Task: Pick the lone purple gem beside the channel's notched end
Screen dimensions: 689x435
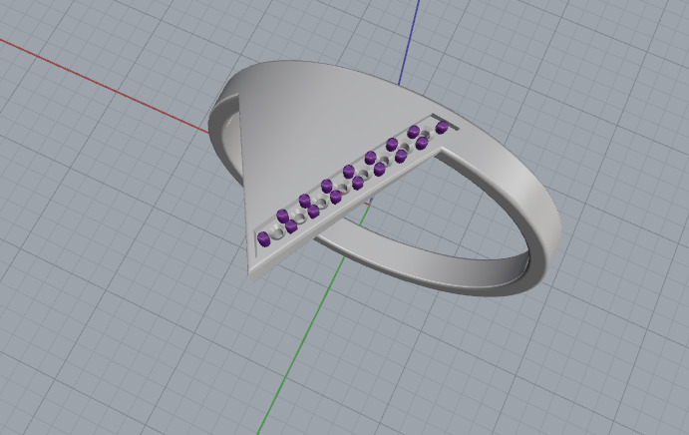Action: point(442,127)
